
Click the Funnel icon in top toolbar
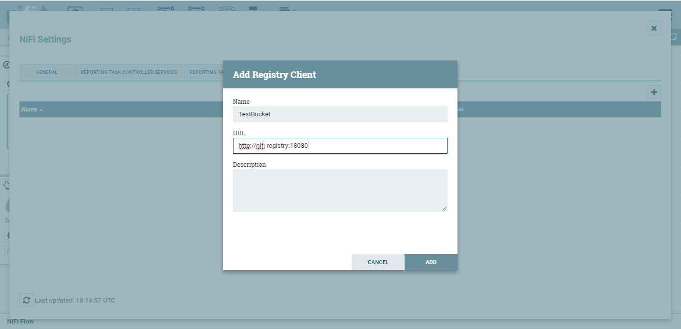[227, 8]
